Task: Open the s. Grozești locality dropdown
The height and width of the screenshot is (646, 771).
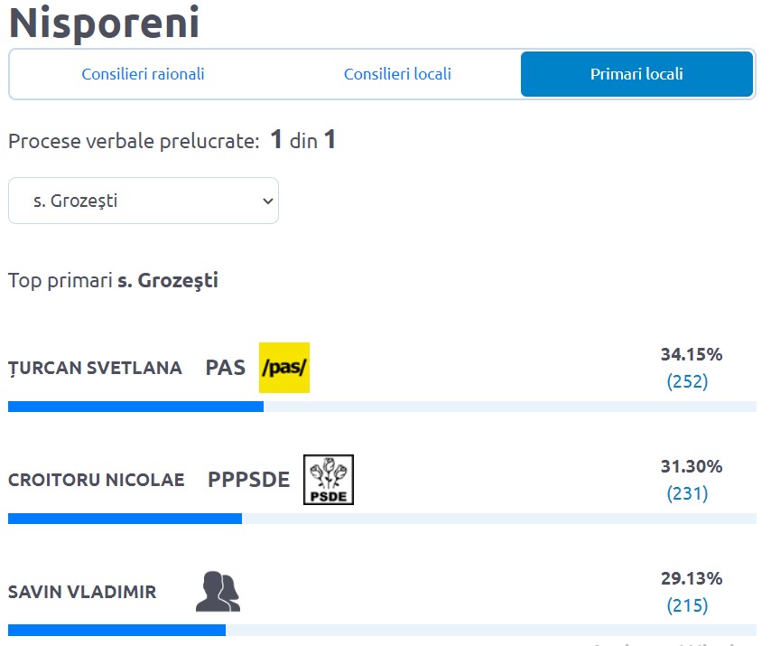Action: click(x=144, y=201)
